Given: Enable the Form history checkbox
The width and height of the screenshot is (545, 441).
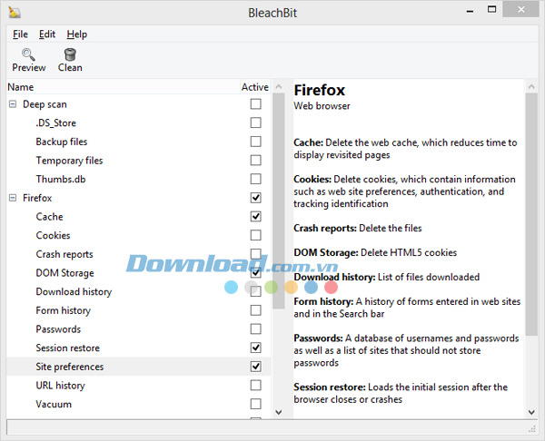Looking at the screenshot, I should 256,310.
